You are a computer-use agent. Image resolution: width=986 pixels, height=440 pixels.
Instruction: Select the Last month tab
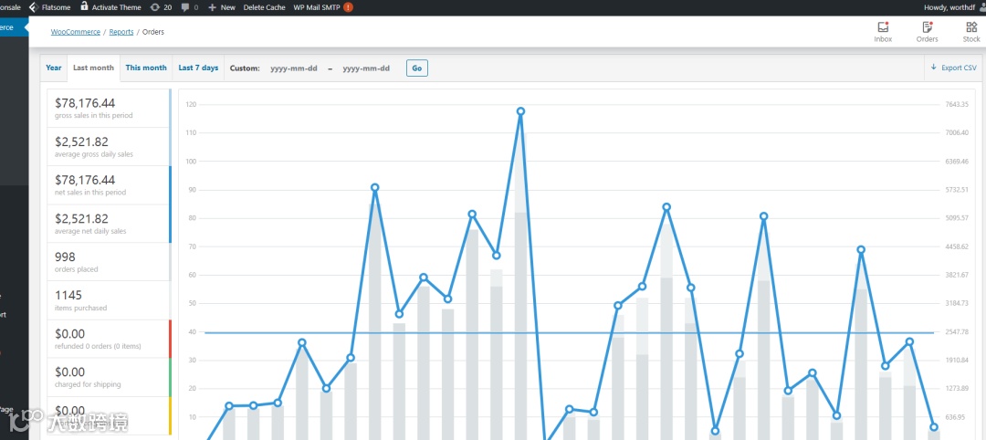click(94, 68)
